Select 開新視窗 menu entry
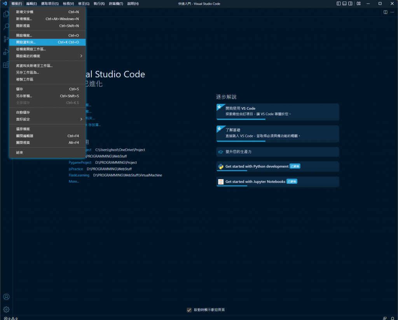 click(47, 26)
